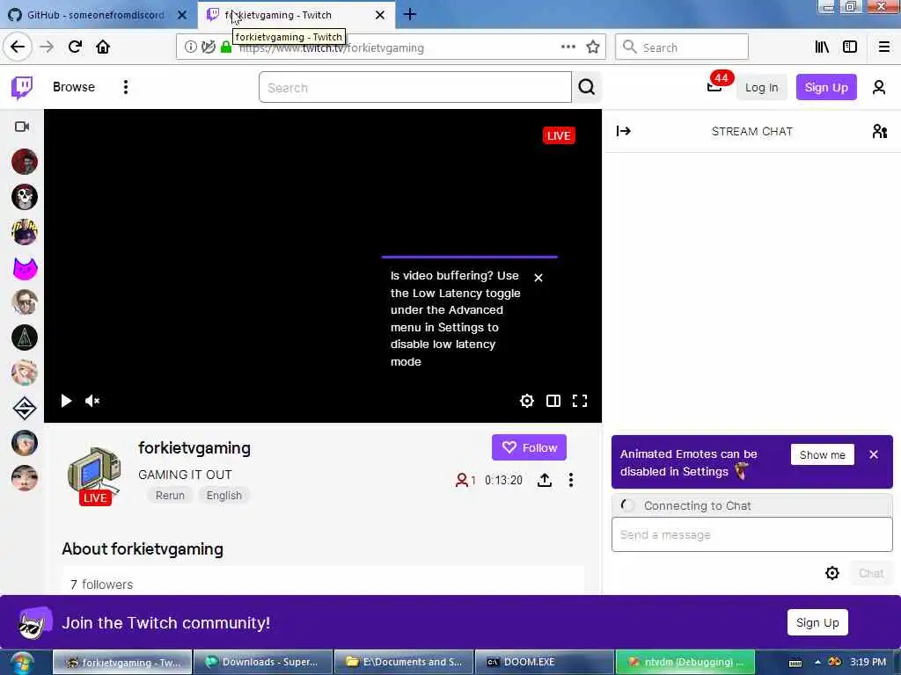This screenshot has height=675, width=901.
Task: Click the green padlock security icon
Action: point(226,47)
